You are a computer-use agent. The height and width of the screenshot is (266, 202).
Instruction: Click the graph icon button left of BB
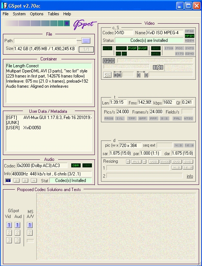(107, 75)
